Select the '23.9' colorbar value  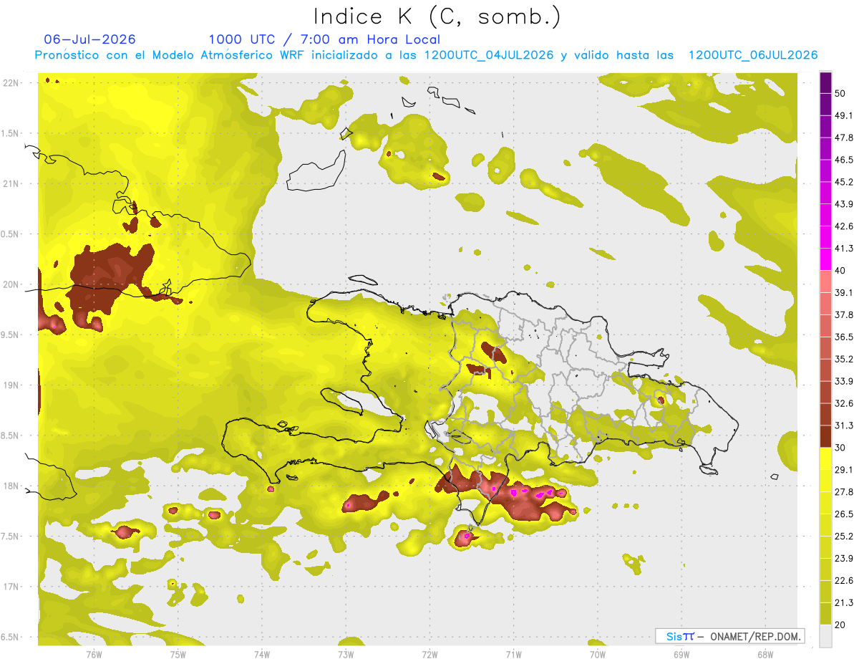pos(844,558)
